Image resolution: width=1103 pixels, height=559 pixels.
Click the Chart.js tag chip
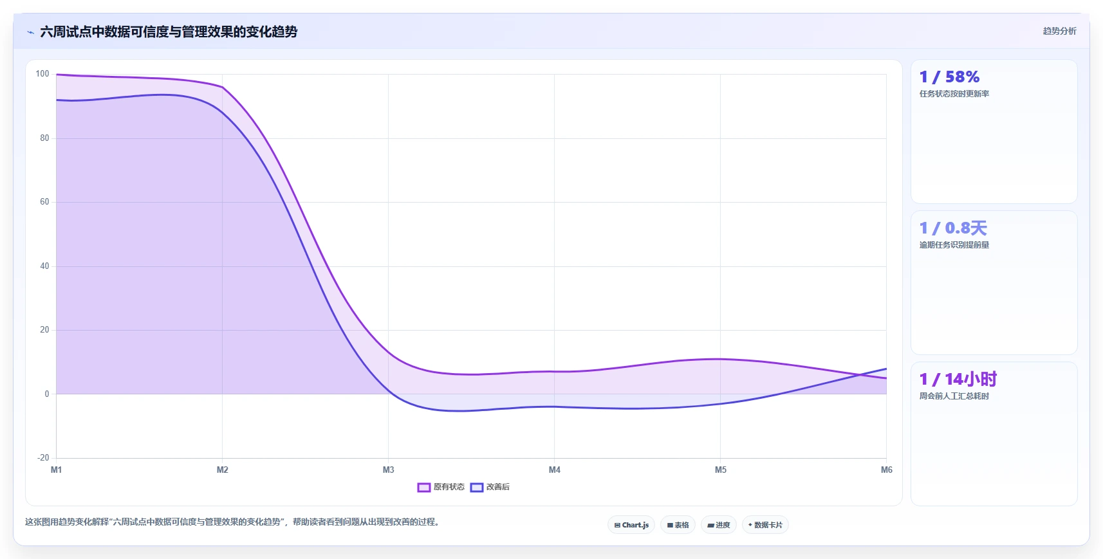pos(631,525)
